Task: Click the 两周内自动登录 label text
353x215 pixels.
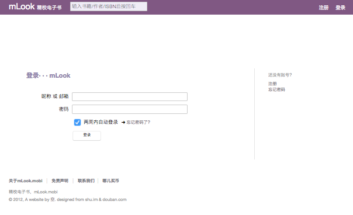Action: click(101, 122)
